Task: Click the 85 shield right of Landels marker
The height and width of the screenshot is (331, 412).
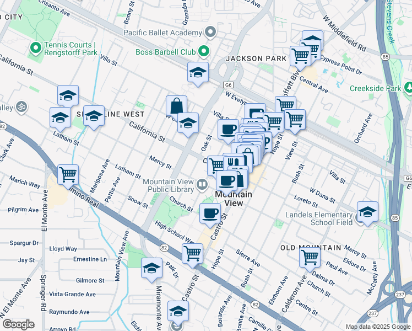Action: 394,218
